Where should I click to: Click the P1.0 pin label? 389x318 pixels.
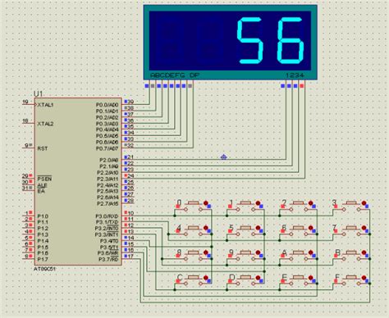[x=43, y=216]
